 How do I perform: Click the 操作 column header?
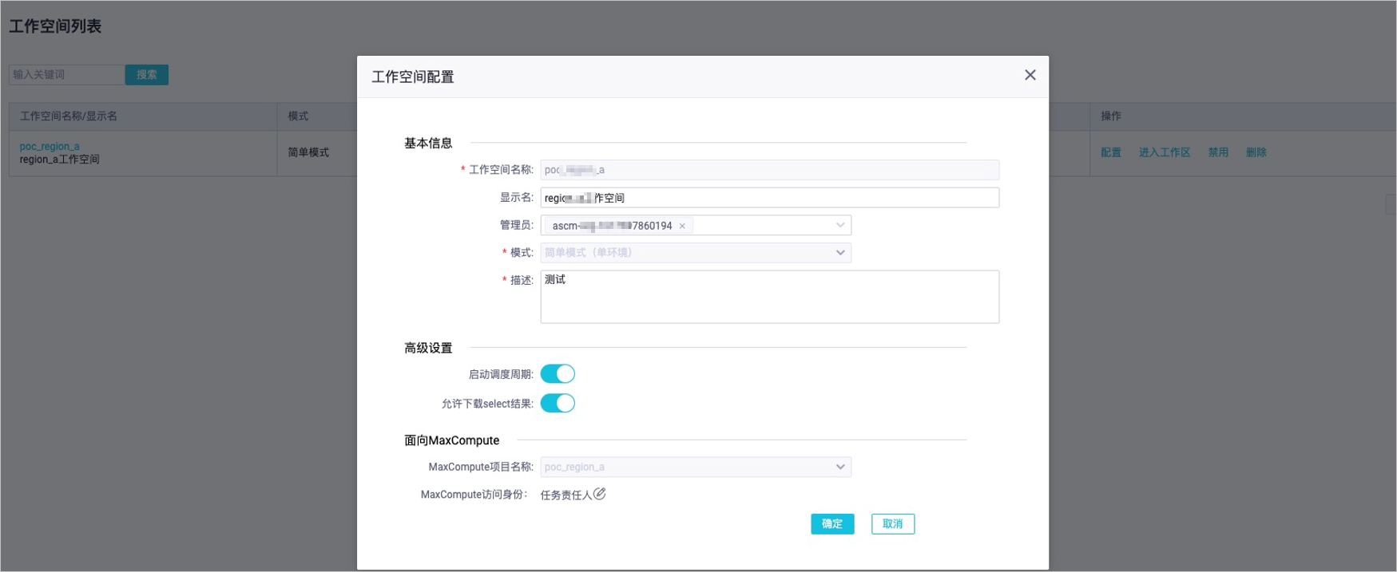(1111, 116)
